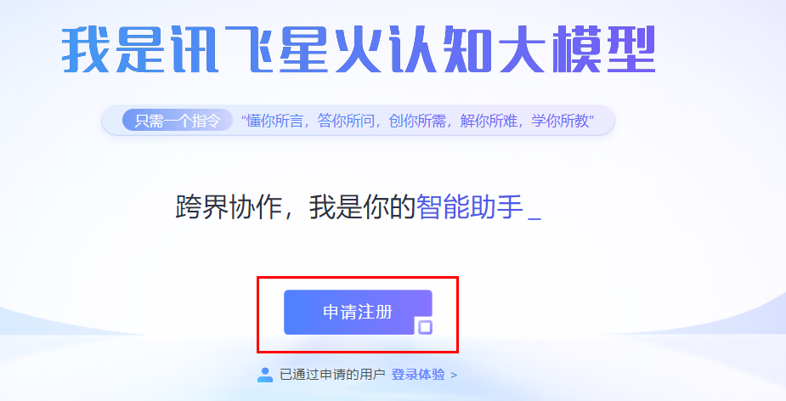The height and width of the screenshot is (401, 786).
Task: Click the 创你所需 slogan phrase
Action: (x=417, y=121)
